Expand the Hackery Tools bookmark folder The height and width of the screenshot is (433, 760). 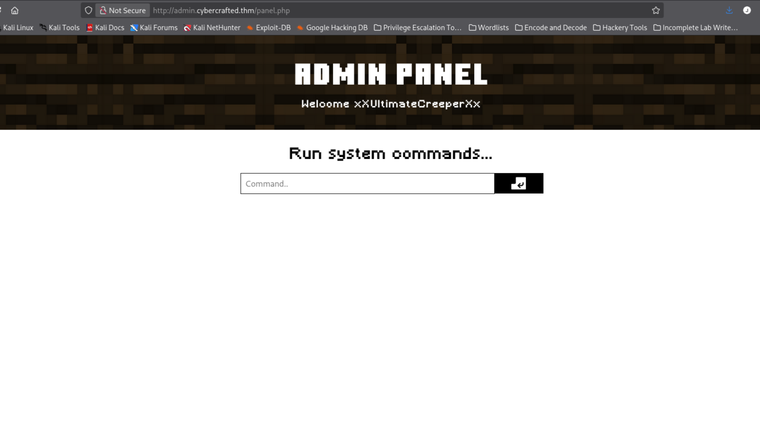click(x=620, y=28)
